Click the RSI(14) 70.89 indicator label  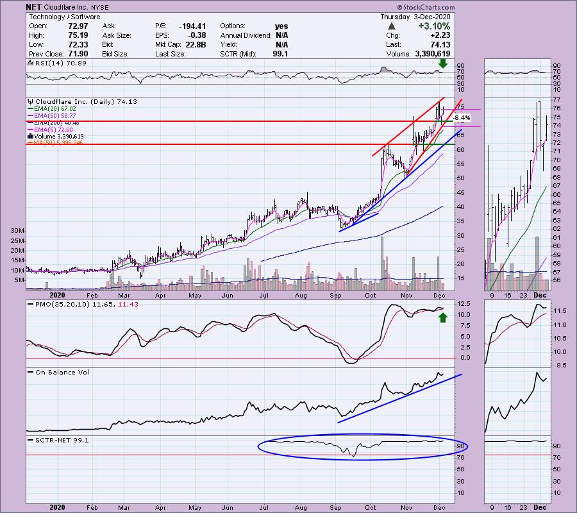click(x=61, y=63)
